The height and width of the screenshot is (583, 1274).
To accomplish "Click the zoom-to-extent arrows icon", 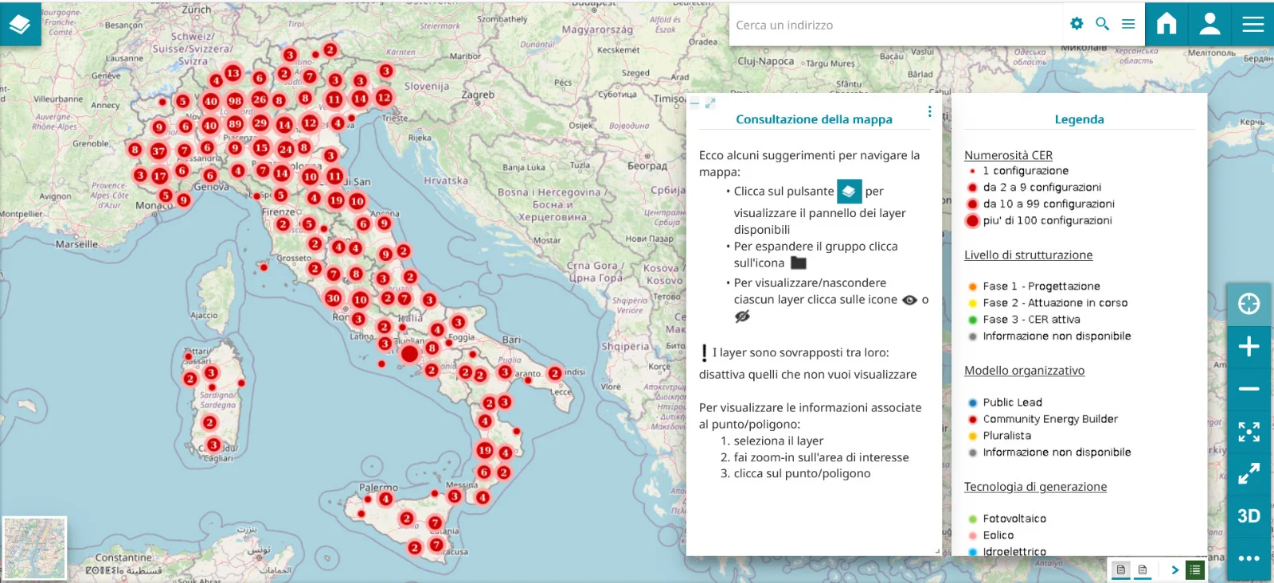I will click(x=1249, y=432).
